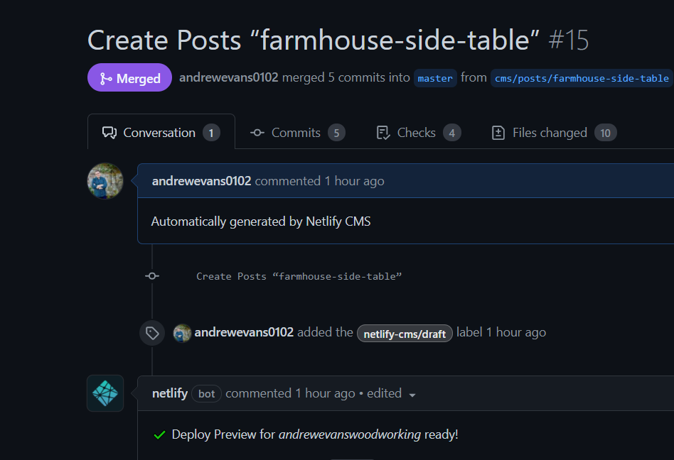Click the merge icon in the Merged badge
The height and width of the screenshot is (460, 674).
point(105,77)
